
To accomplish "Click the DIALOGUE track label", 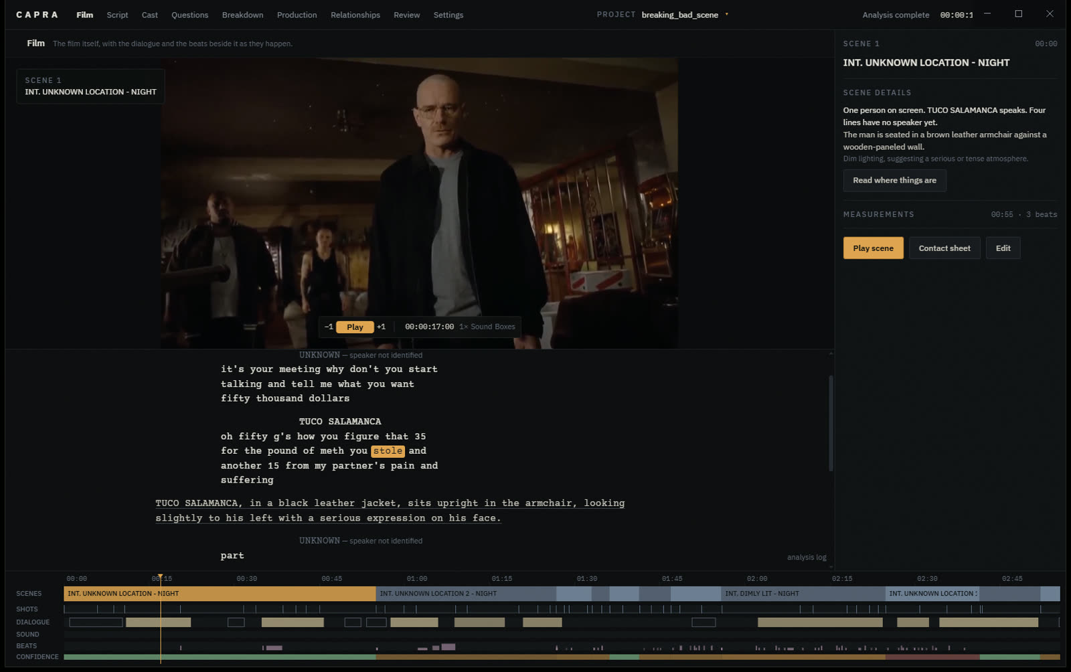I will (33, 622).
